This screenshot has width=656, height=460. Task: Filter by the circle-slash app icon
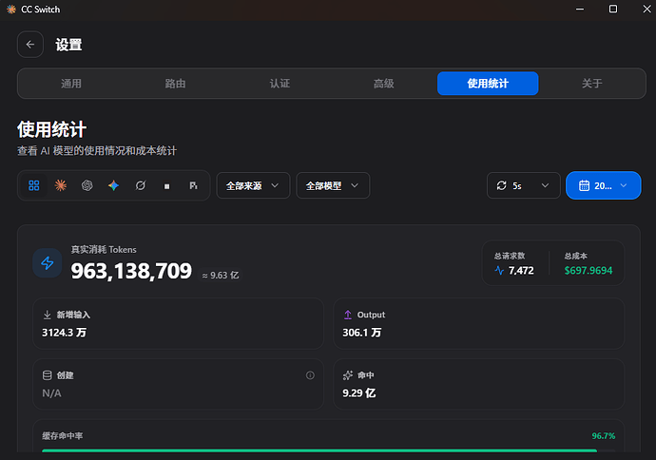pyautogui.click(x=140, y=185)
